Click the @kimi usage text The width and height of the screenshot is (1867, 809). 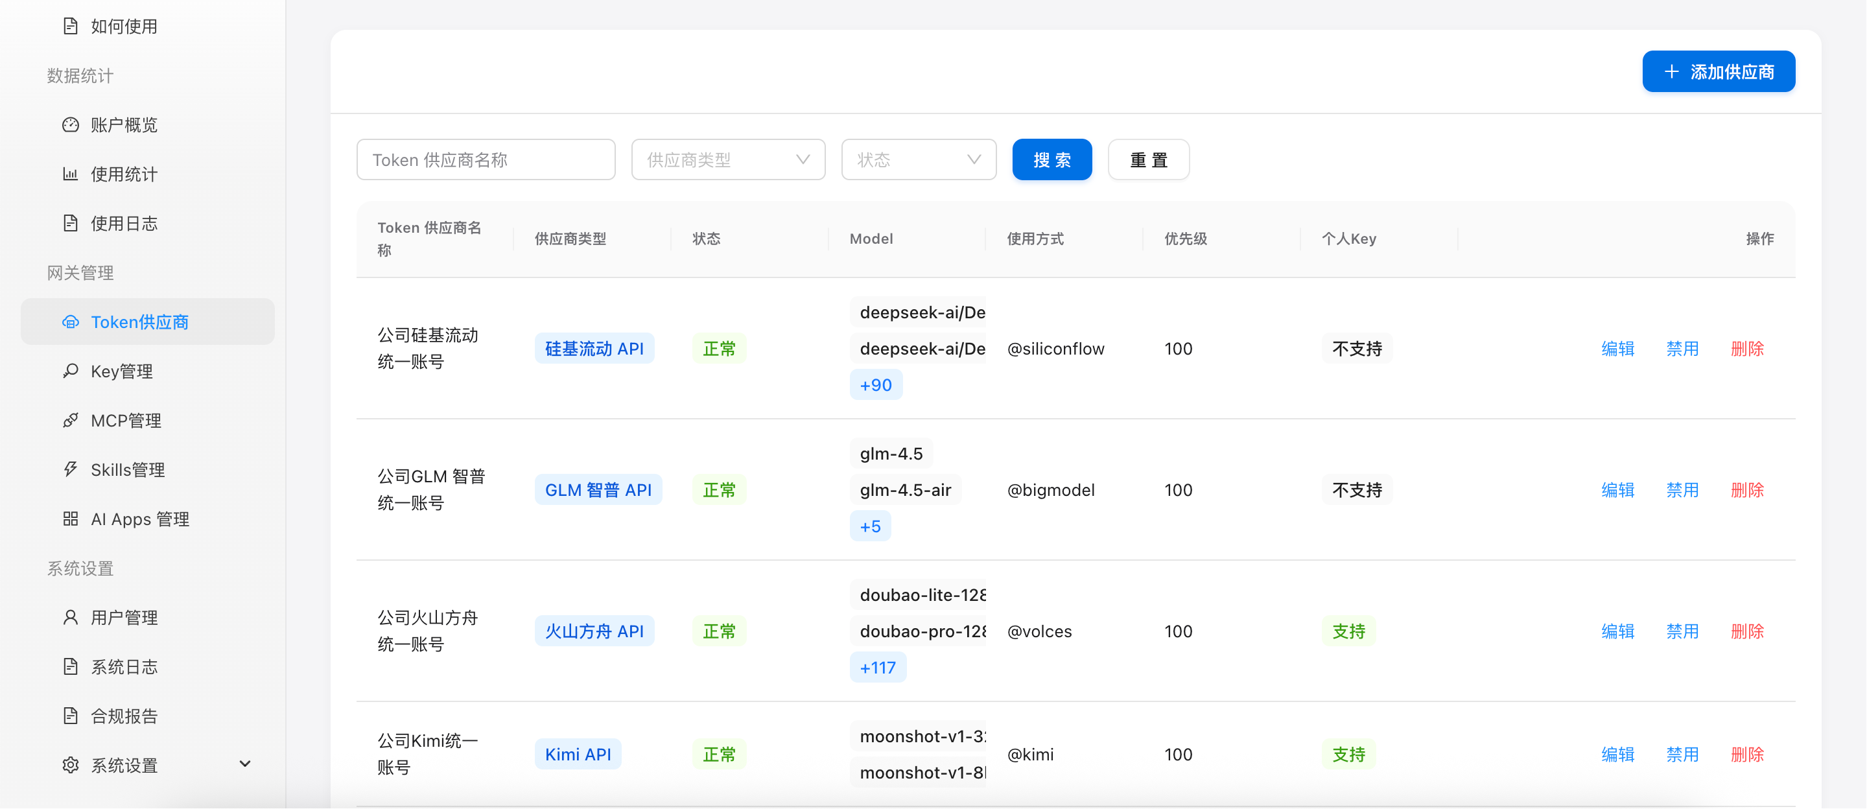tap(1030, 755)
